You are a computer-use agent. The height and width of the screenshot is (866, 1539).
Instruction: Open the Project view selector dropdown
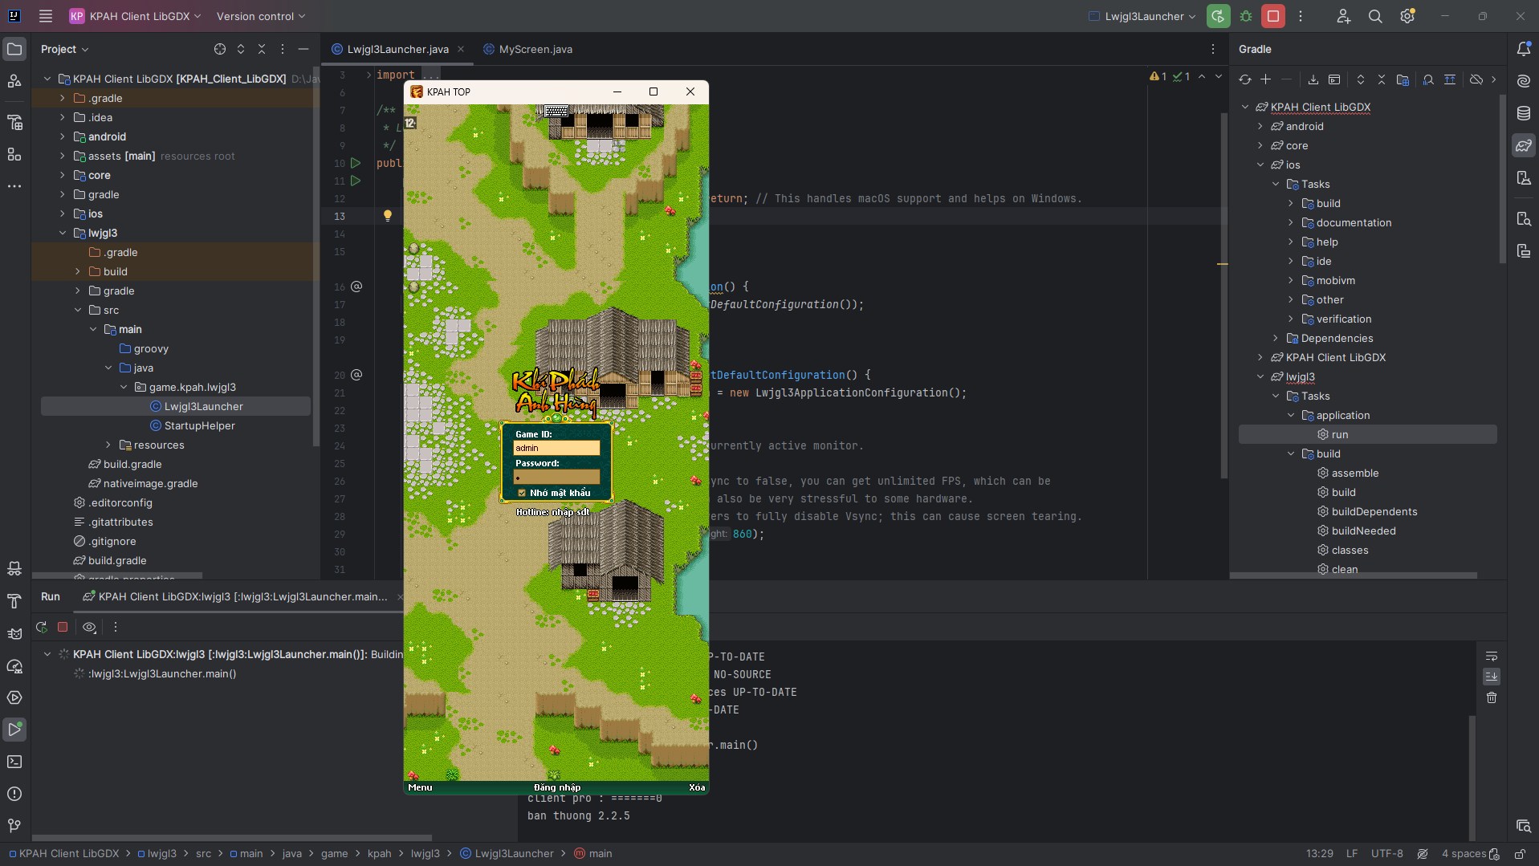pyautogui.click(x=65, y=49)
